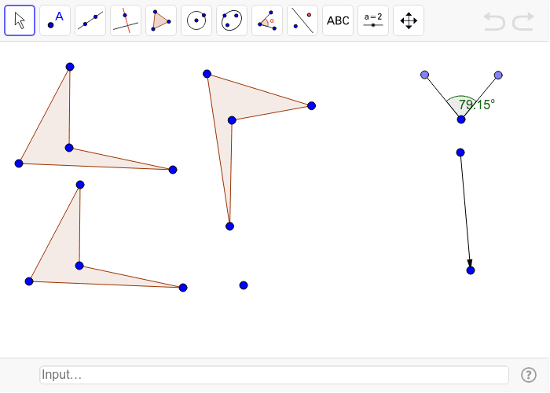This screenshot has width=550, height=393.
Task: Select leftmost vertex of lower-left polygon
Action: point(29,281)
